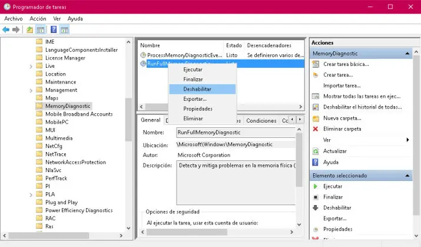
Task: Select the NetworkAccessProtection folder
Action: [x=75, y=162]
